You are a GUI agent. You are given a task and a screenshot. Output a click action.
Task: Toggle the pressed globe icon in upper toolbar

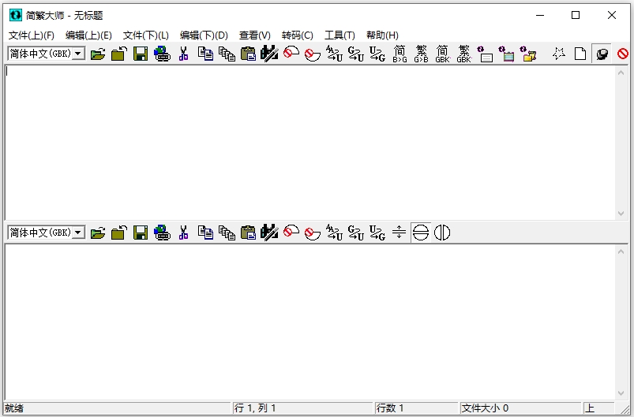[x=602, y=54]
